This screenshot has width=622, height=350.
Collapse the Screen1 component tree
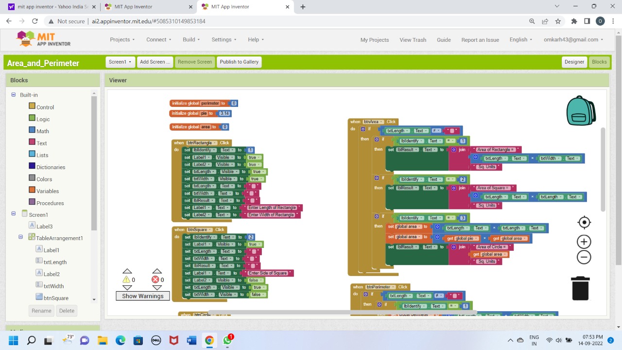pyautogui.click(x=14, y=214)
